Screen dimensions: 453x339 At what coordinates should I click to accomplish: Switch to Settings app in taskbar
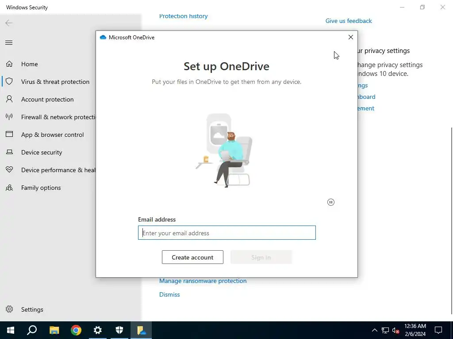pos(98,330)
